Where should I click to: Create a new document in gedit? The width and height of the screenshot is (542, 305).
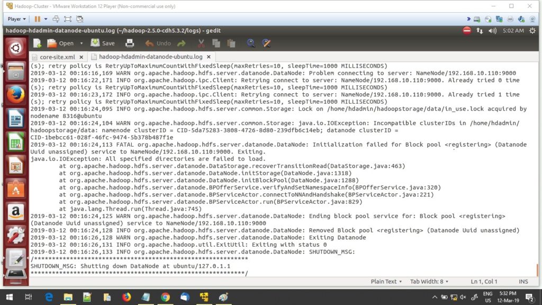[38, 43]
